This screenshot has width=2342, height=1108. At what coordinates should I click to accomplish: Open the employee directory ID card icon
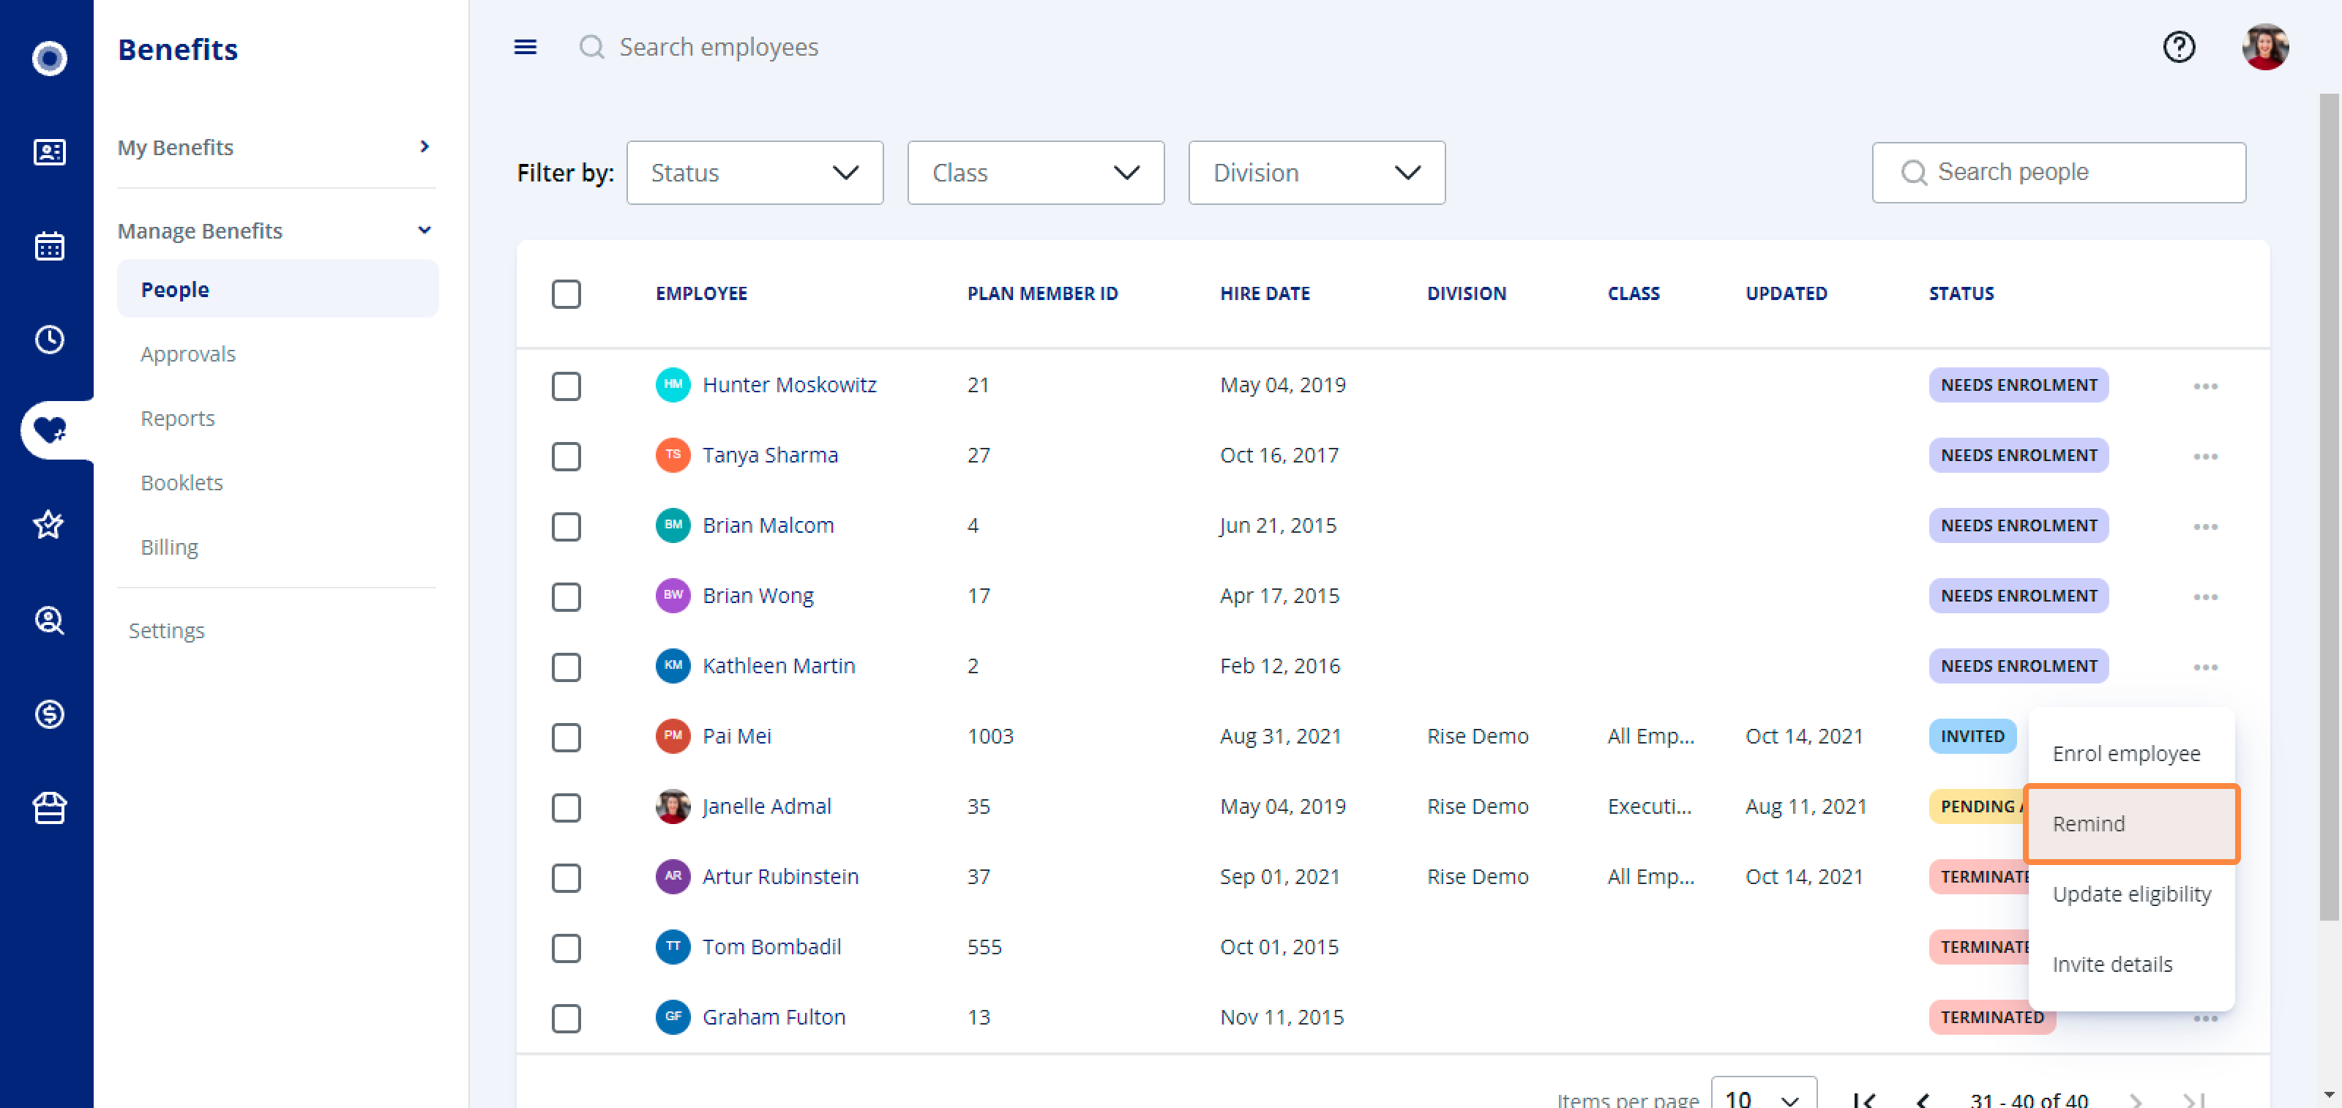coord(49,151)
